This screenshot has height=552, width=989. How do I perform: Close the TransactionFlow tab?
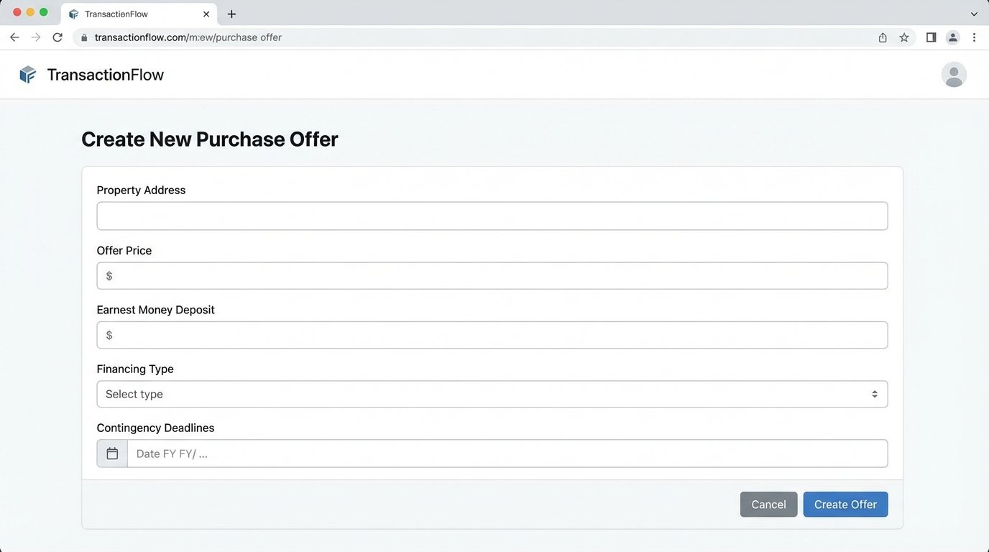[x=206, y=14]
